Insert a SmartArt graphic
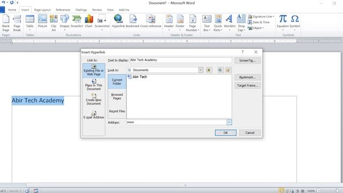The width and height of the screenshot is (343, 193). 77,21
